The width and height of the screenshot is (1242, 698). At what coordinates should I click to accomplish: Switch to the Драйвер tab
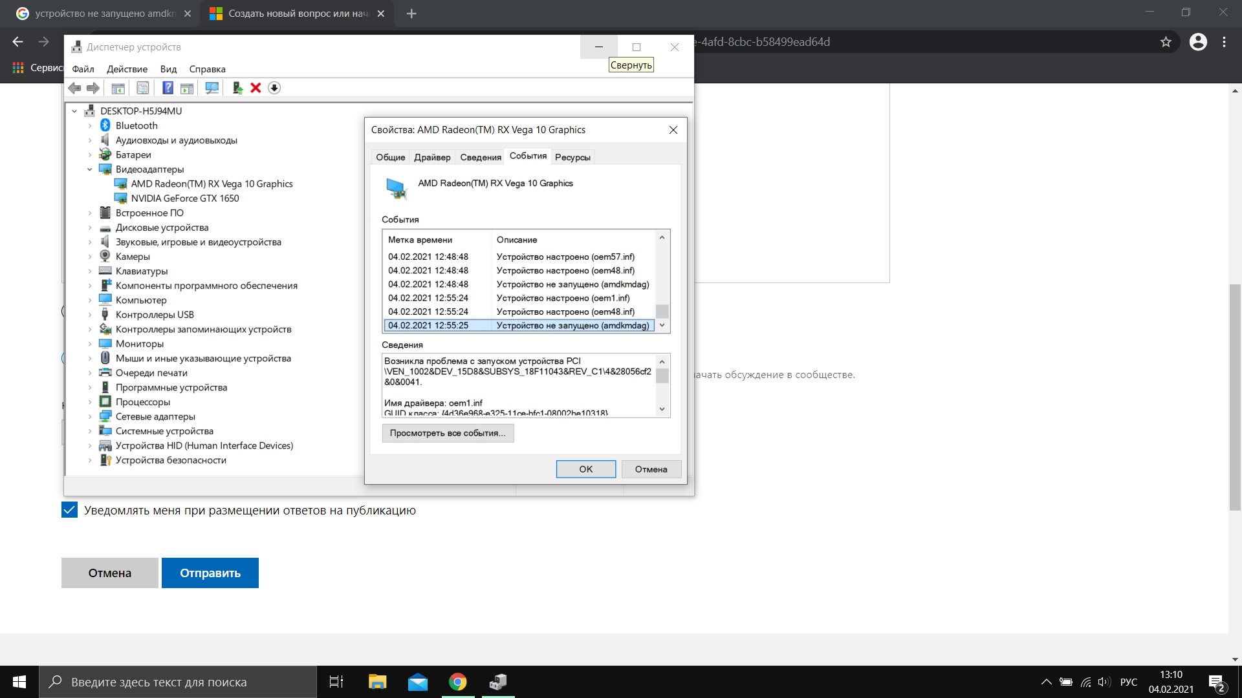pyautogui.click(x=432, y=157)
